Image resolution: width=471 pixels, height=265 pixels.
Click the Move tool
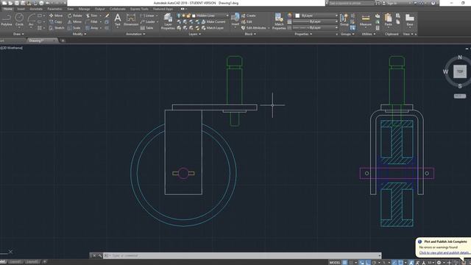click(x=56, y=15)
